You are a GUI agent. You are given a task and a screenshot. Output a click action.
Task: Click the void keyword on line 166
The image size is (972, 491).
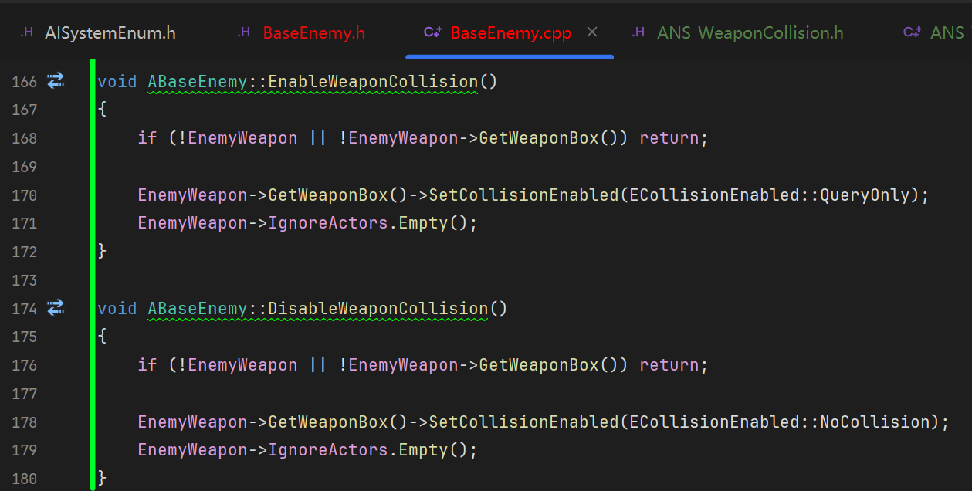point(117,81)
